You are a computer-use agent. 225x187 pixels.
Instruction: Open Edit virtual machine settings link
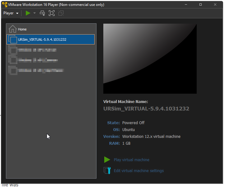(138, 171)
